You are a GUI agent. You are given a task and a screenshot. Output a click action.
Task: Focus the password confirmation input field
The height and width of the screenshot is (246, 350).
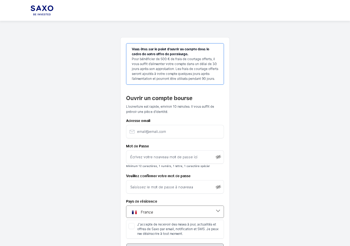(175, 187)
